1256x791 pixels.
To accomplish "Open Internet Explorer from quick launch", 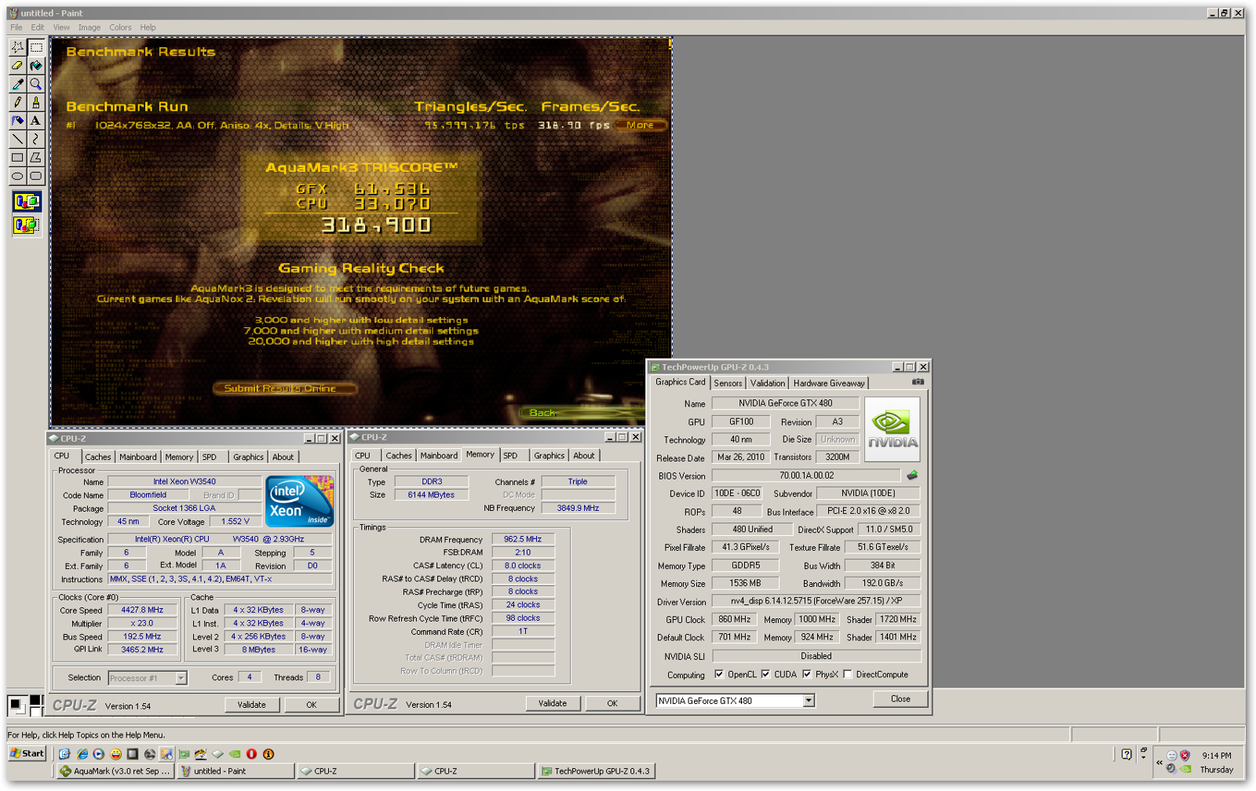I will (x=82, y=754).
